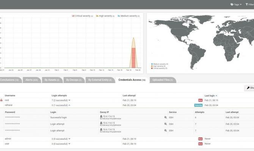Click the Yesterday badge in refiterar row
The height and width of the screenshot is (151, 254).
click(198, 105)
